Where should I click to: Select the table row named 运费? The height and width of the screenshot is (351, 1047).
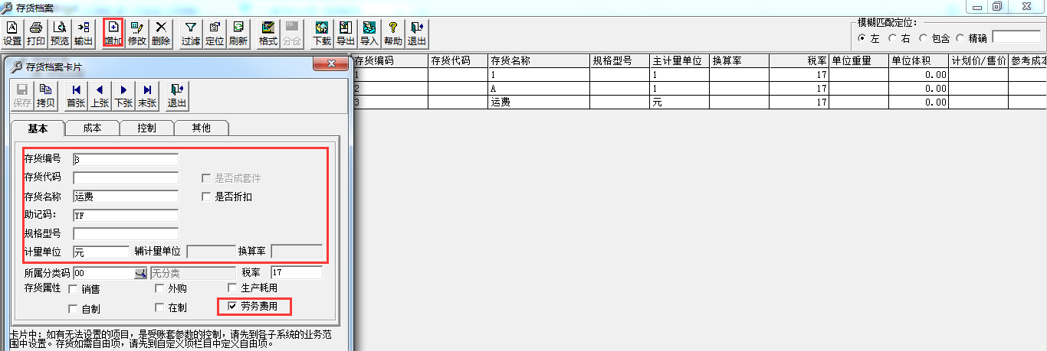coord(700,102)
